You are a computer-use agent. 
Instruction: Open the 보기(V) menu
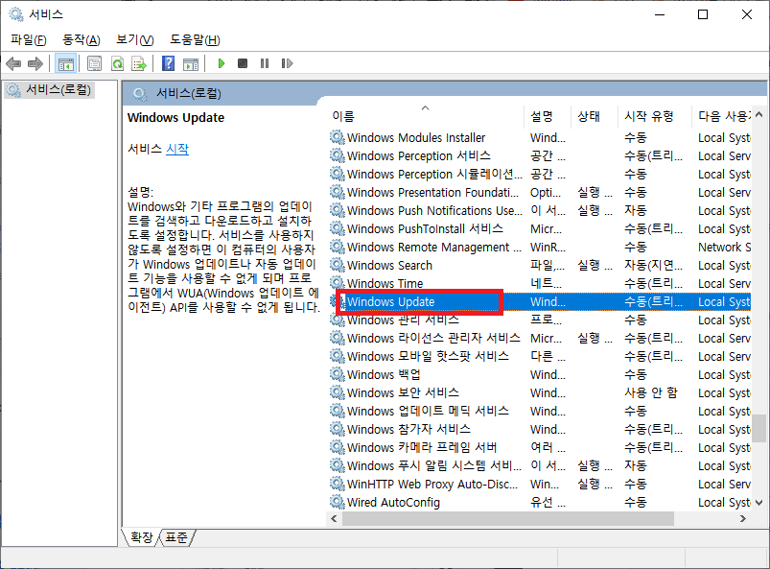[x=133, y=39]
